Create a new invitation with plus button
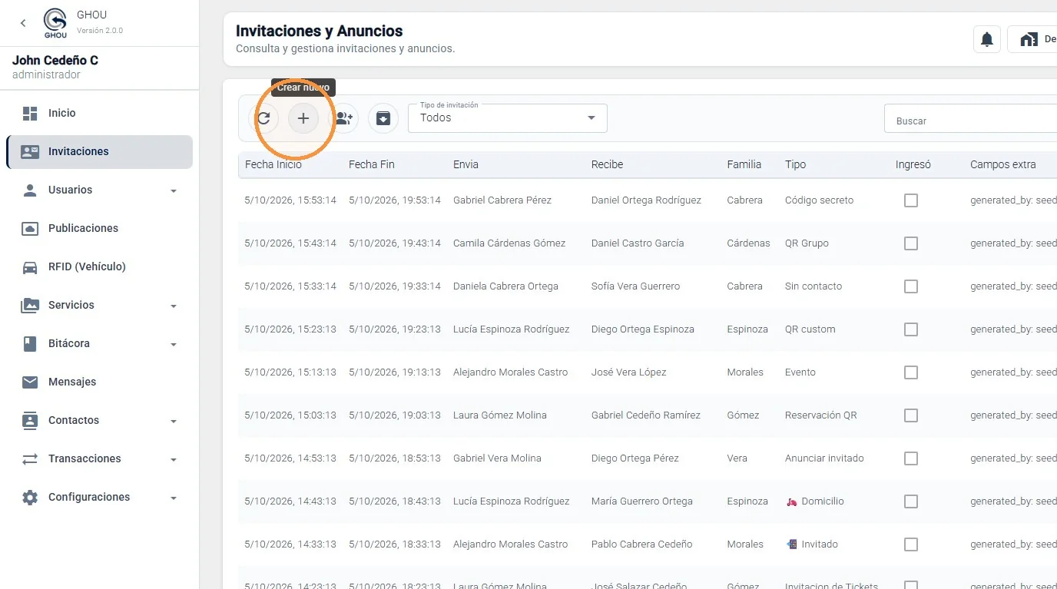1057x589 pixels. pyautogui.click(x=303, y=118)
